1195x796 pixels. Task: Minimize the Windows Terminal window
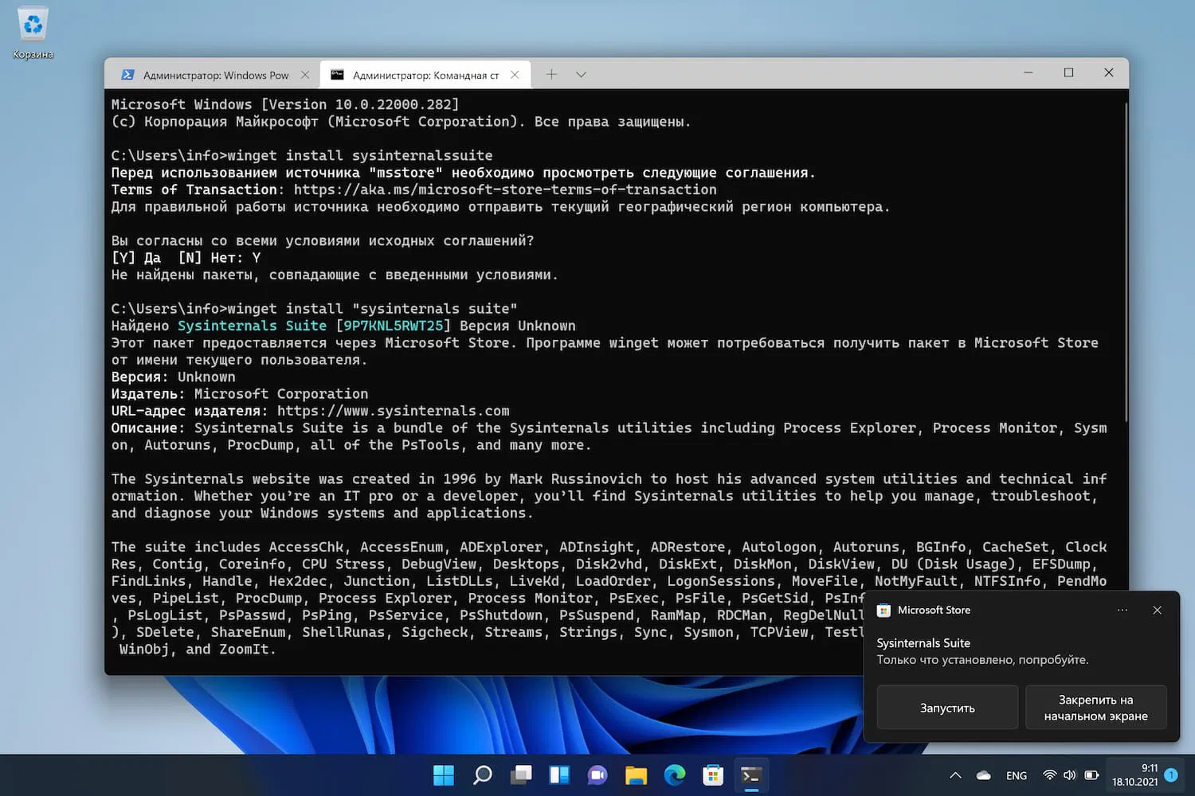coord(1028,72)
